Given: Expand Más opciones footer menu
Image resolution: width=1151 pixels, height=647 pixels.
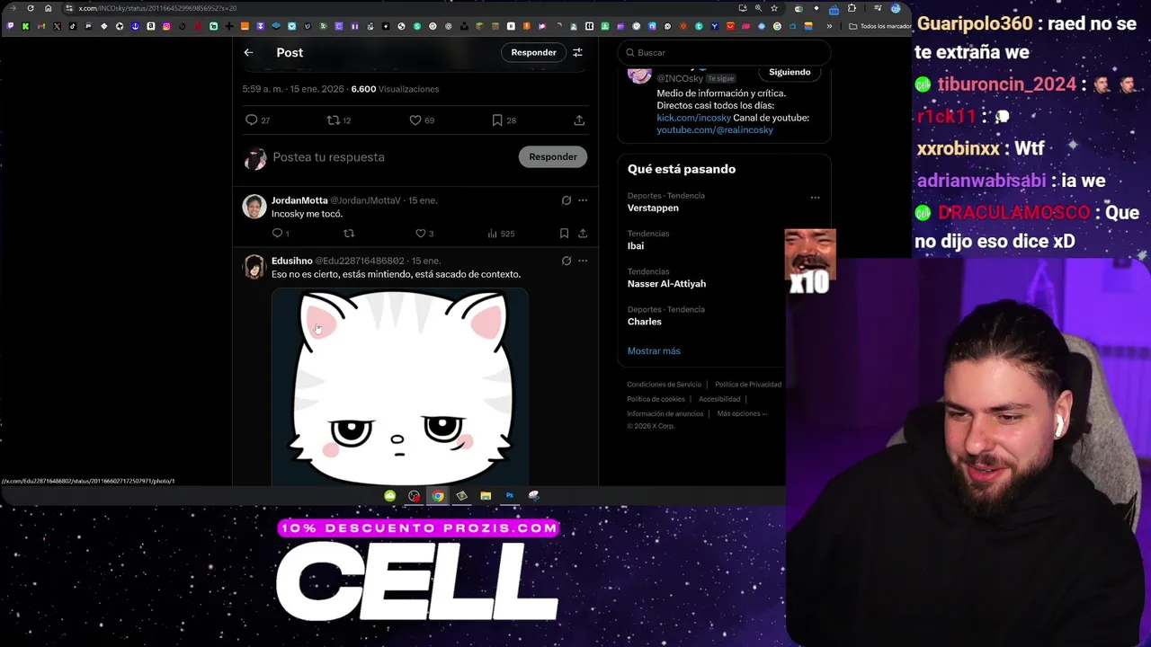Looking at the screenshot, I should 742,413.
